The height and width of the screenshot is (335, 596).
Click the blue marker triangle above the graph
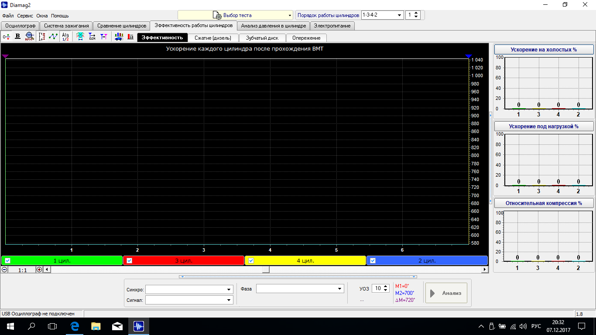click(x=469, y=56)
